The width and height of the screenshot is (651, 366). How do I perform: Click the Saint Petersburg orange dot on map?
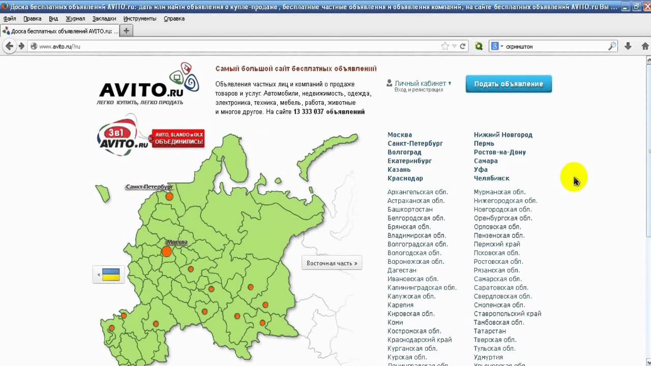(x=169, y=196)
